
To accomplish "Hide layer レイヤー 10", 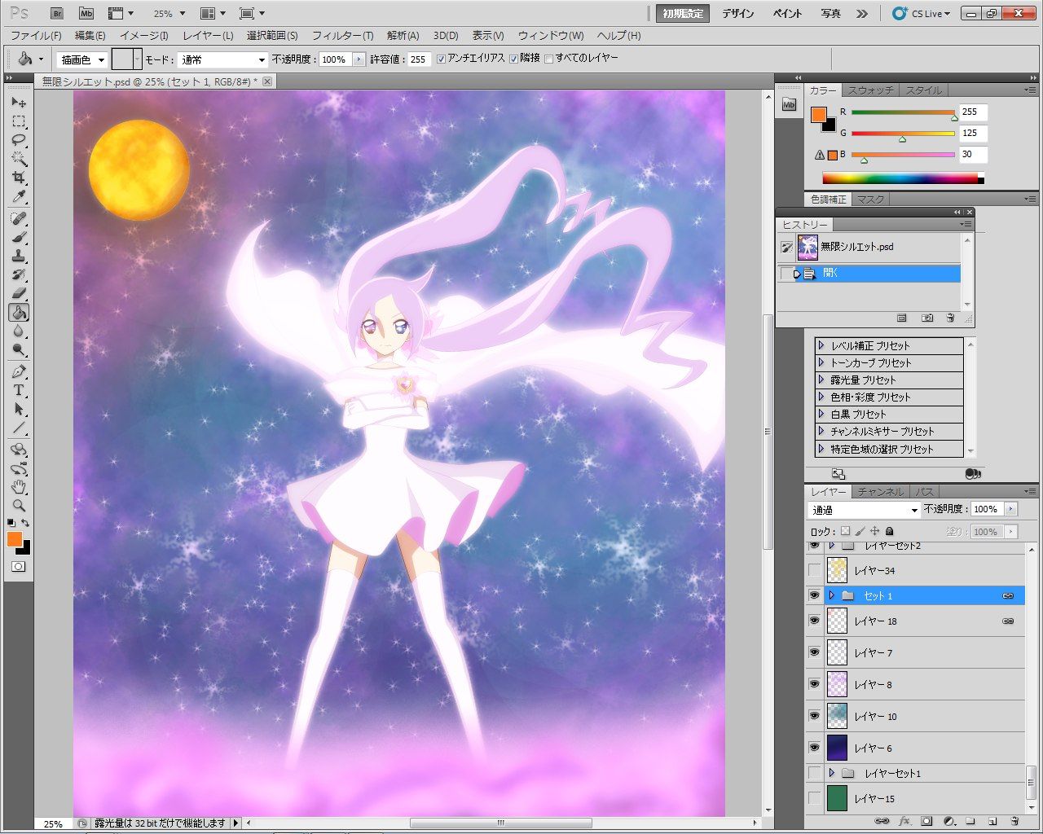I will coord(814,716).
